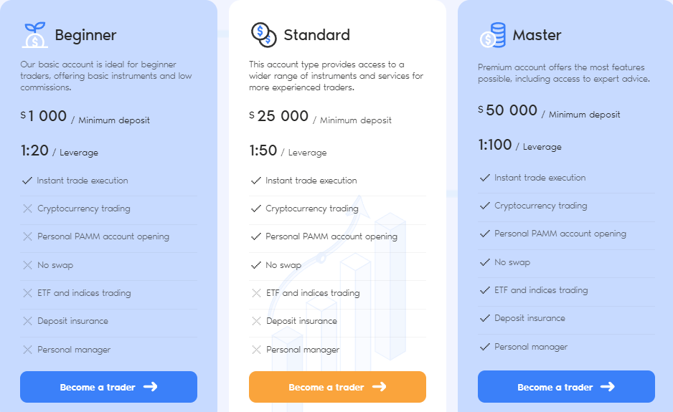Click the checkmark beside Standard No swap
The width and height of the screenshot is (673, 412).
click(x=256, y=265)
